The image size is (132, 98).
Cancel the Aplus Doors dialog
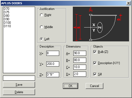(x=95, y=86)
